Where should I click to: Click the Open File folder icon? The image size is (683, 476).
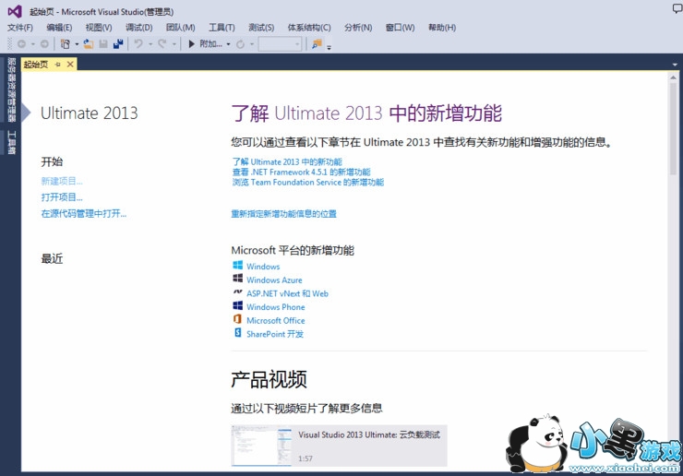pyautogui.click(x=89, y=44)
